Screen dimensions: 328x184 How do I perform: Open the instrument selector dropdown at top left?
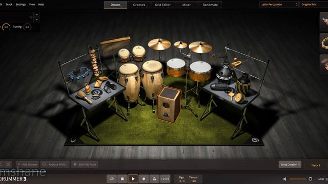point(16,17)
